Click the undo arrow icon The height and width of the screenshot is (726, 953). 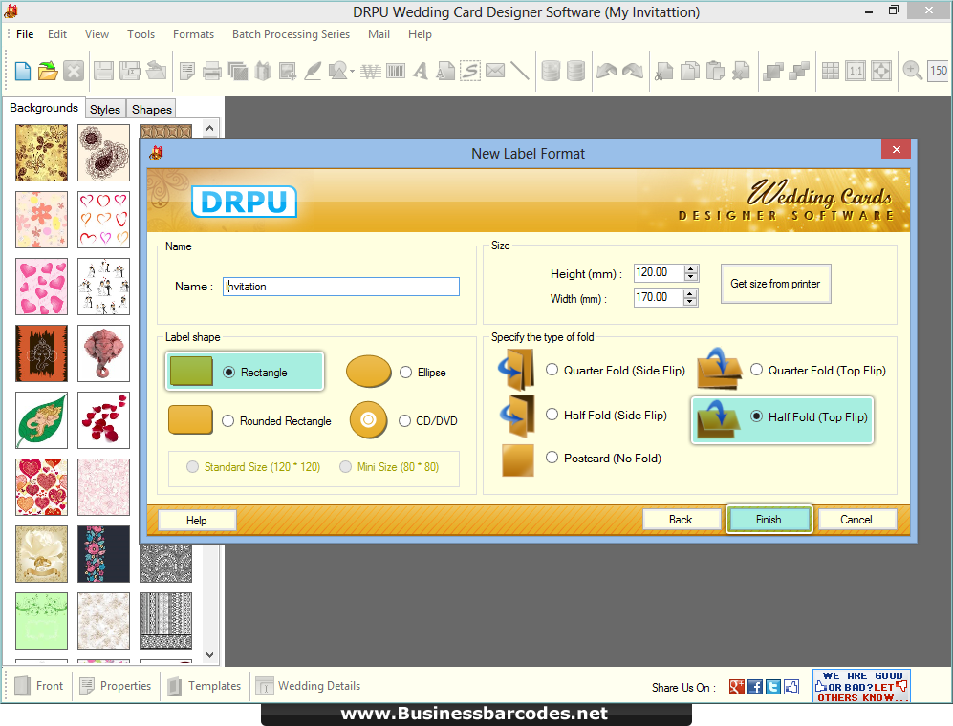point(607,71)
